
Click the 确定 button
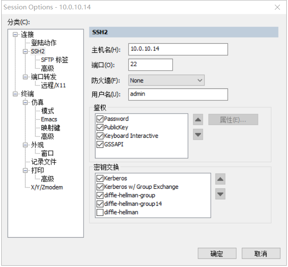[217, 254]
